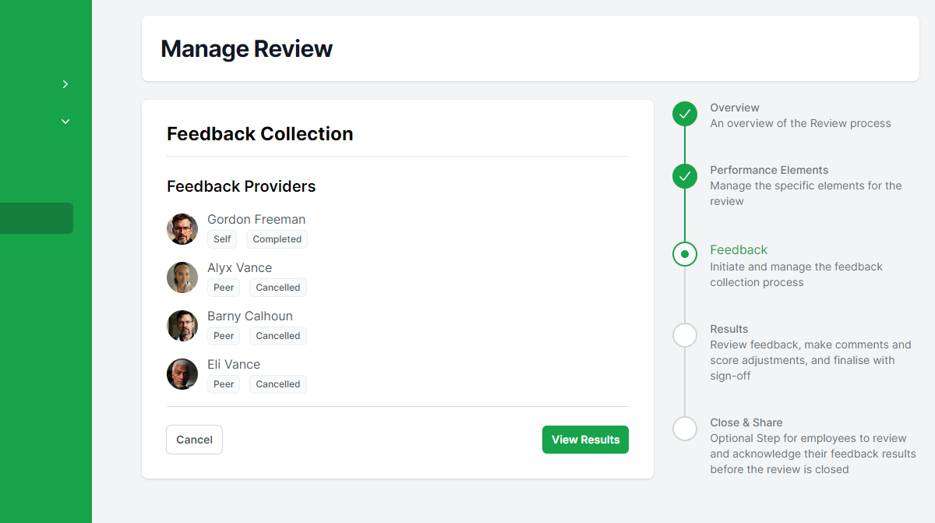Click the Self tag under Gordon Freeman
The height and width of the screenshot is (523, 935).
click(222, 239)
